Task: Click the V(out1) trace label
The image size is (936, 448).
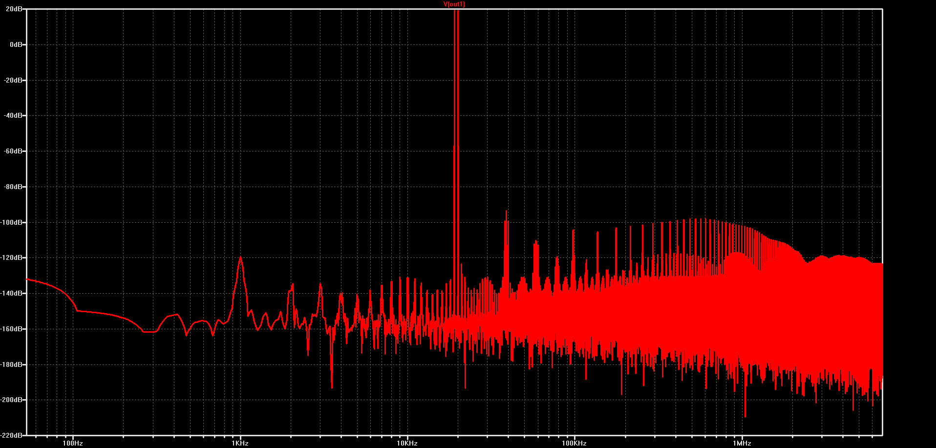Action: [454, 4]
